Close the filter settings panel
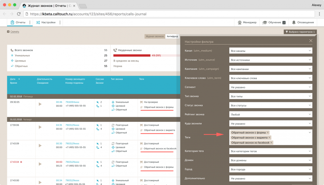This screenshot has height=185, width=324. coord(311,41)
